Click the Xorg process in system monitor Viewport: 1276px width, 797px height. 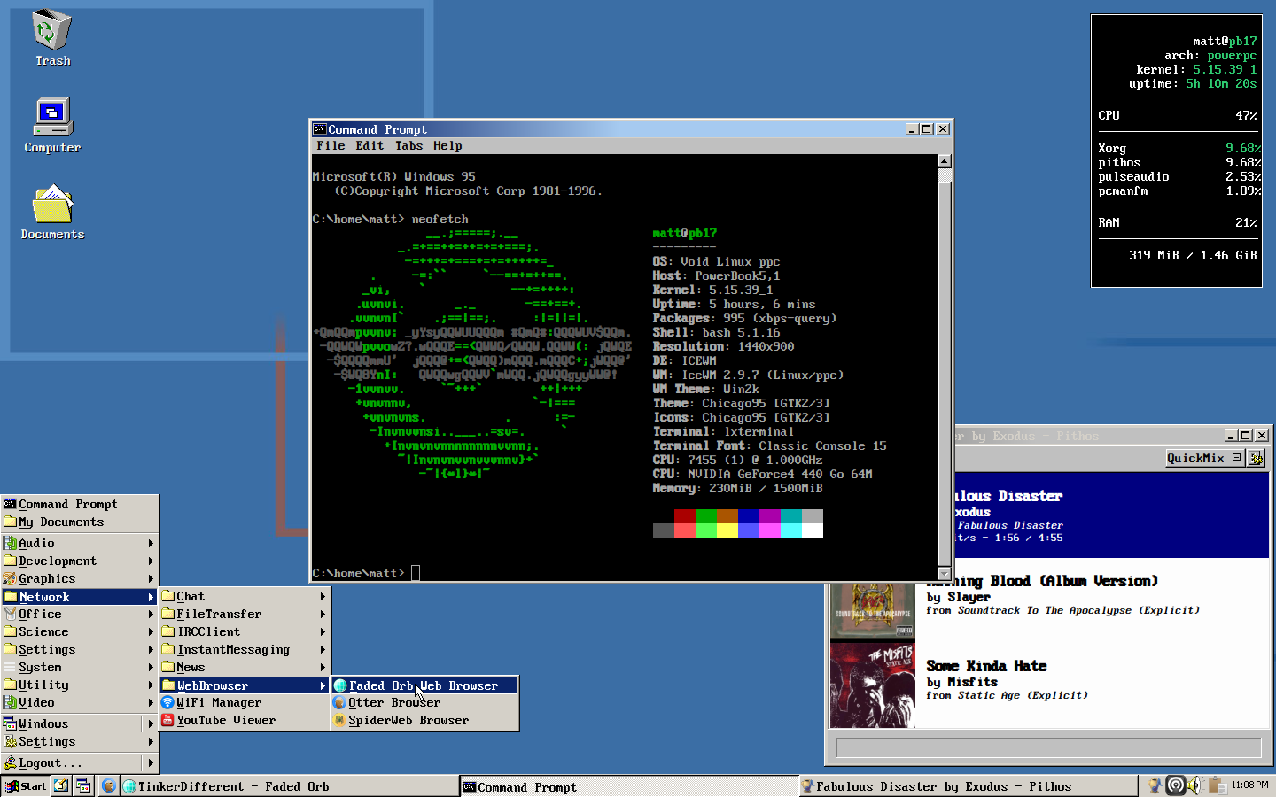click(1112, 149)
